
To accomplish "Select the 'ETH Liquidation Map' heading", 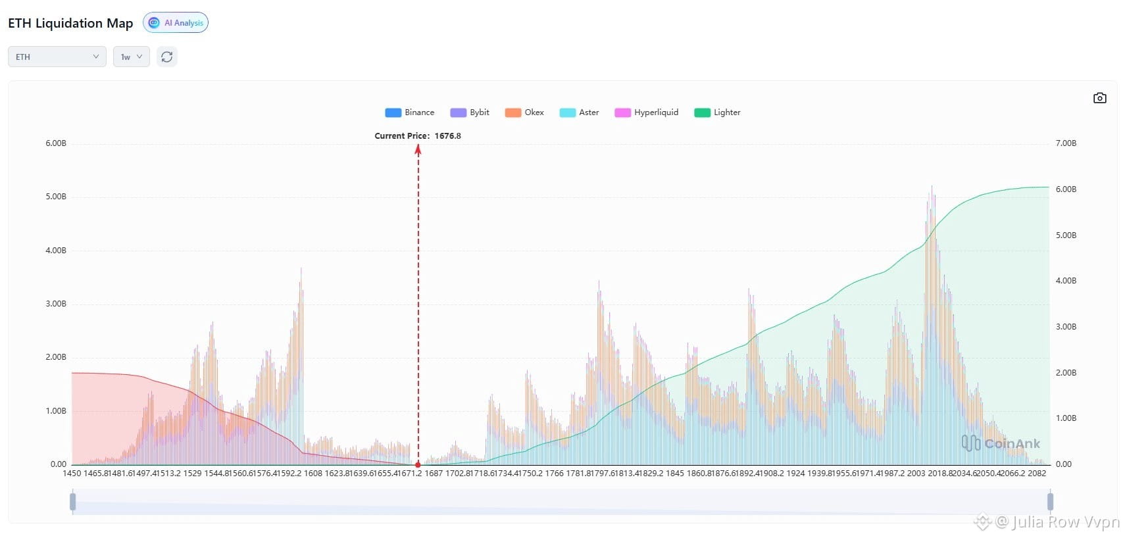I will (70, 23).
